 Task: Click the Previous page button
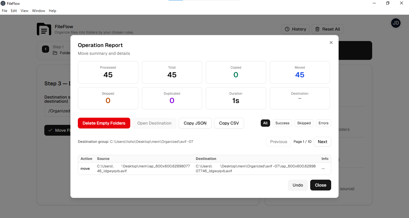pyautogui.click(x=279, y=142)
